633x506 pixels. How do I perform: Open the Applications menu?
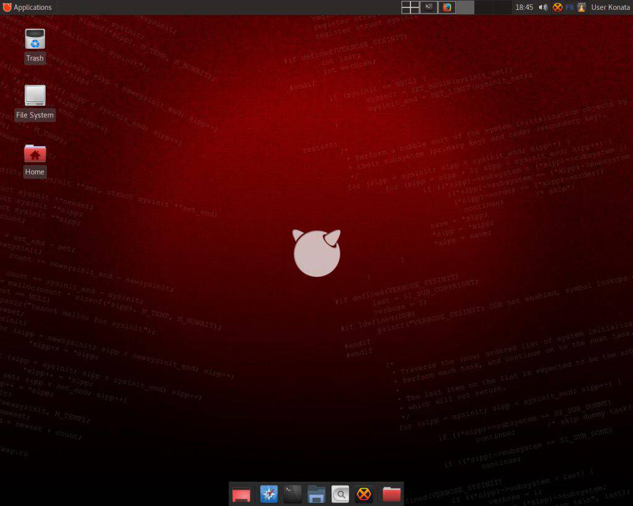coord(27,7)
